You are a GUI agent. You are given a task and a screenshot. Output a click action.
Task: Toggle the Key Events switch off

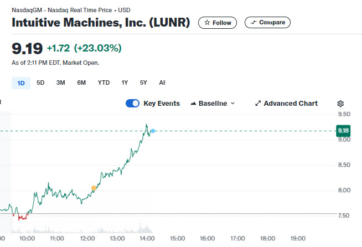click(132, 103)
